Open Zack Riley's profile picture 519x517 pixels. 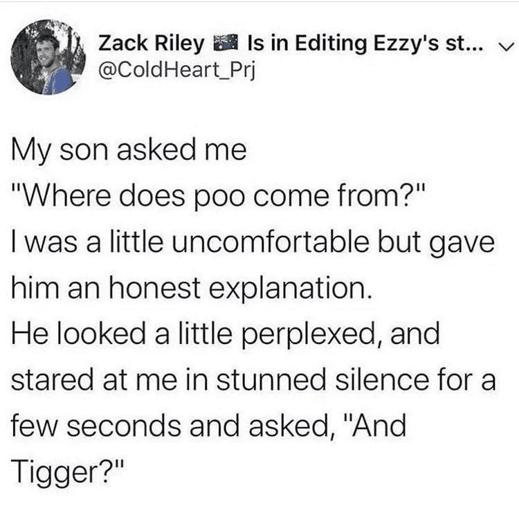click(48, 57)
